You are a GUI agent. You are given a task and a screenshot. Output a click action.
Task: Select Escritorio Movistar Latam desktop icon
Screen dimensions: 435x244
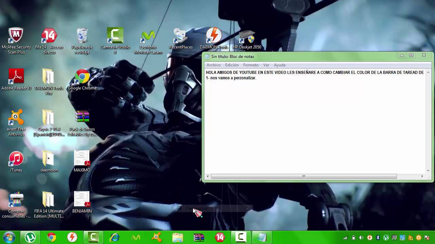[x=148, y=41]
